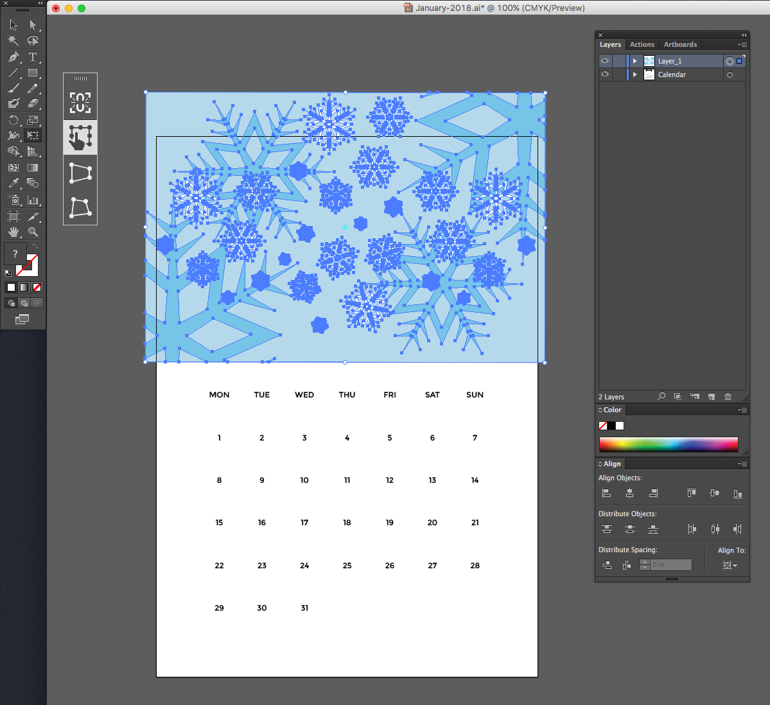The image size is (770, 705).
Task: Hide the Layer_1 layer visibility eye
Action: click(604, 60)
